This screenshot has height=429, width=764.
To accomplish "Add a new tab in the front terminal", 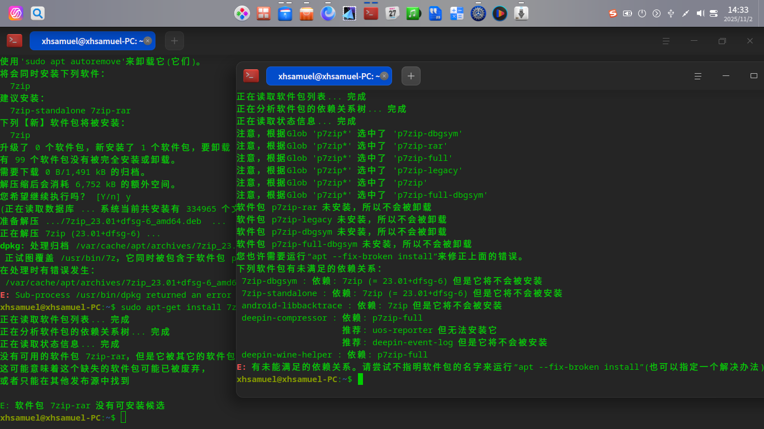I will 411,76.
